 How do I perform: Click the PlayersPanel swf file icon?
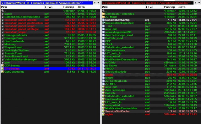[3, 47]
